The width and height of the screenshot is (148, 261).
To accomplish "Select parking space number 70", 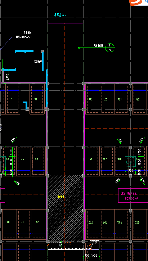I will [x=8, y=222].
